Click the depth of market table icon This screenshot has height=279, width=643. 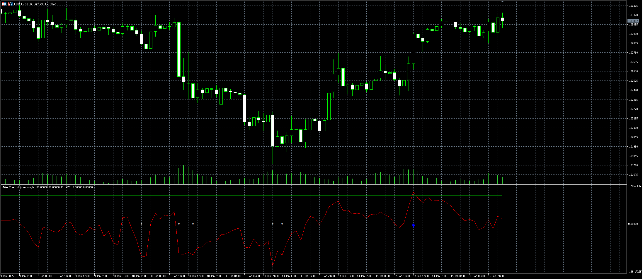[x=4, y=4]
